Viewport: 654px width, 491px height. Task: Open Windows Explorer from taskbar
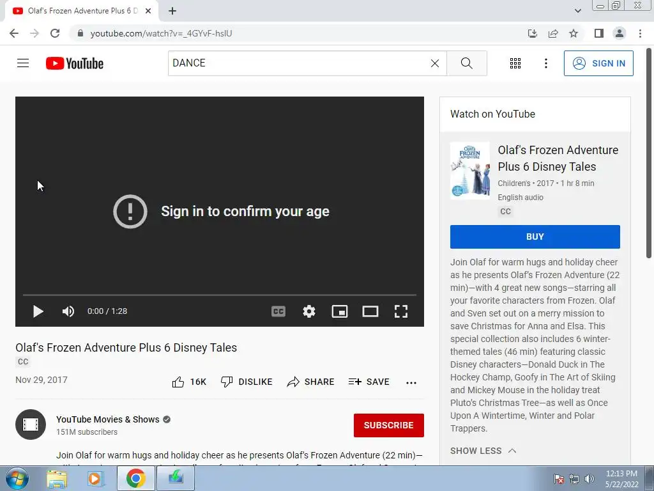57,478
